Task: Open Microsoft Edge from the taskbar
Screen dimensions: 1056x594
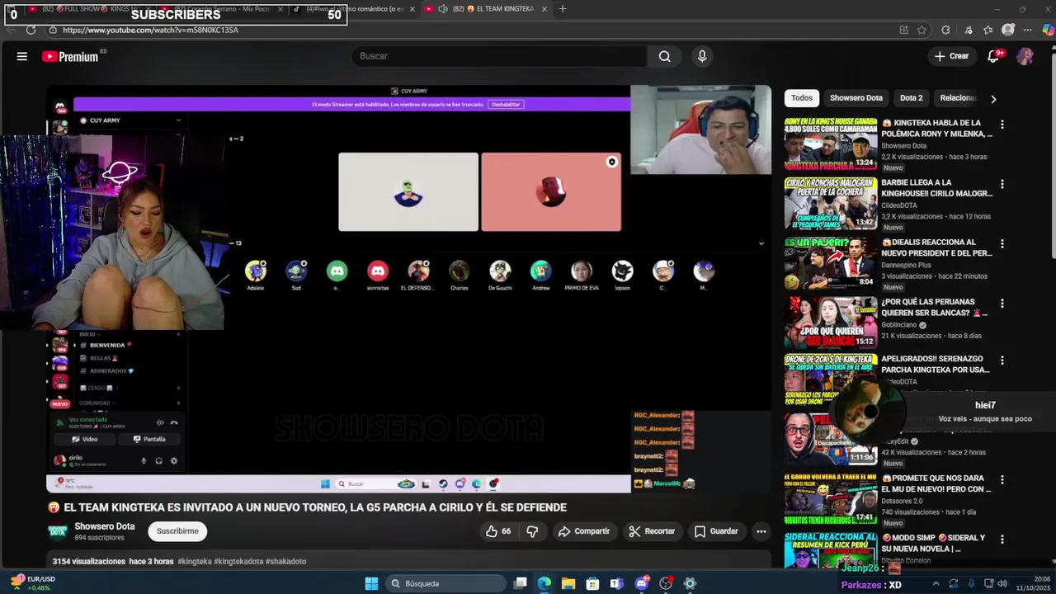Action: click(544, 584)
